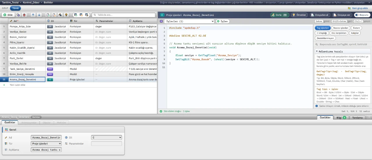This screenshot has width=372, height=160.
Task: Click the hammer build icon in table toolbar
Action: coord(60,15)
